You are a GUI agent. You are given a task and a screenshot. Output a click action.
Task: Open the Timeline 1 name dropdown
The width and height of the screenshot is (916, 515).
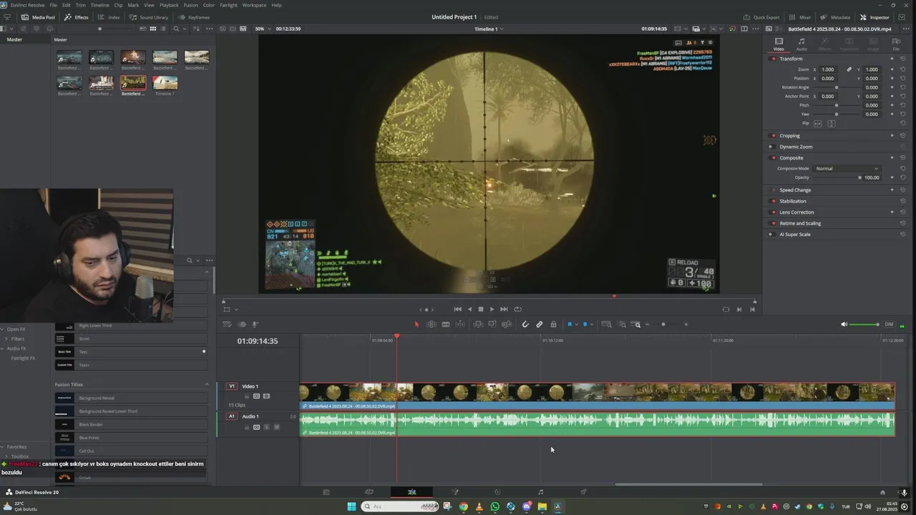tap(489, 29)
